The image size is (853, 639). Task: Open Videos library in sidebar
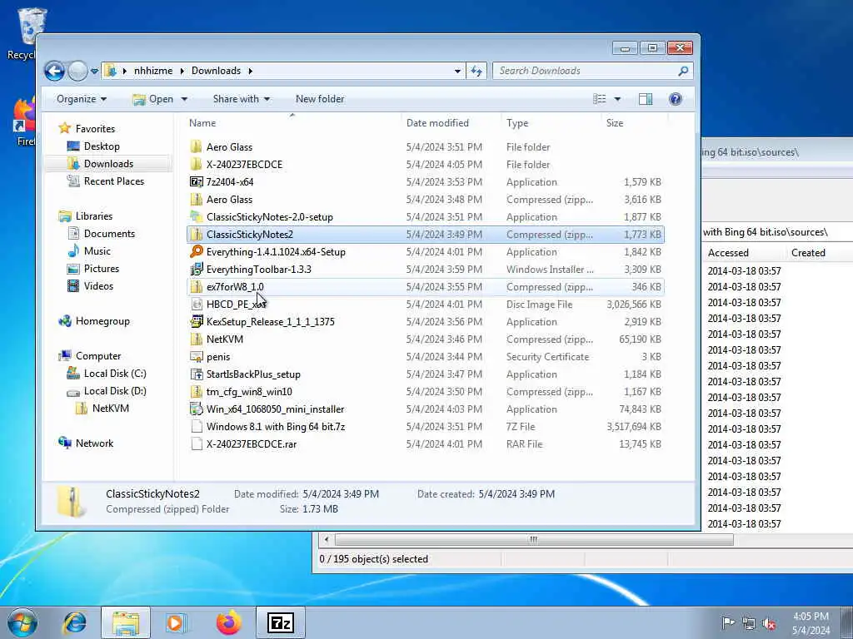click(98, 286)
